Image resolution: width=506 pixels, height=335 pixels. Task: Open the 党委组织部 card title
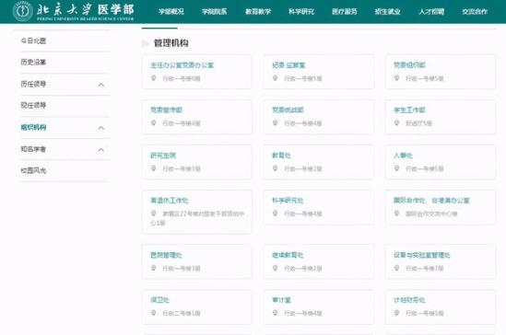point(409,65)
